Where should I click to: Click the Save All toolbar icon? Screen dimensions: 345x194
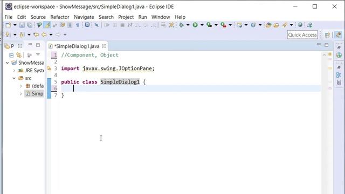30,25
